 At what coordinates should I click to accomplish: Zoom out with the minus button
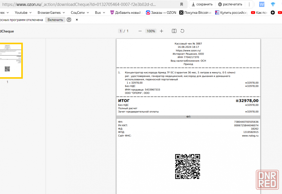pos(140,31)
